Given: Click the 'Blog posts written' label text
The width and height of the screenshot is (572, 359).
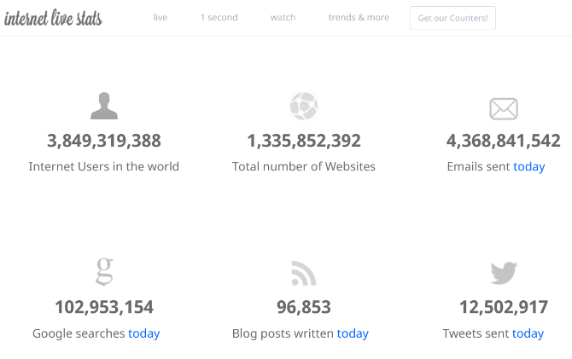Looking at the screenshot, I should point(283,333).
